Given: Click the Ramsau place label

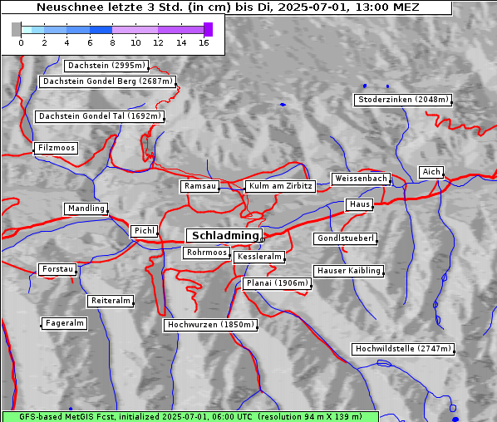Looking at the screenshot, I should (x=200, y=186).
